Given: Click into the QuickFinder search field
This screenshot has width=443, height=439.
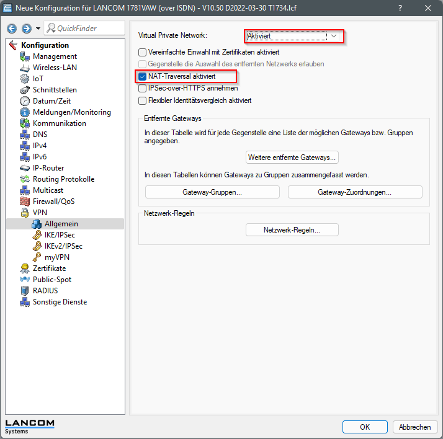Looking at the screenshot, I should (84, 29).
